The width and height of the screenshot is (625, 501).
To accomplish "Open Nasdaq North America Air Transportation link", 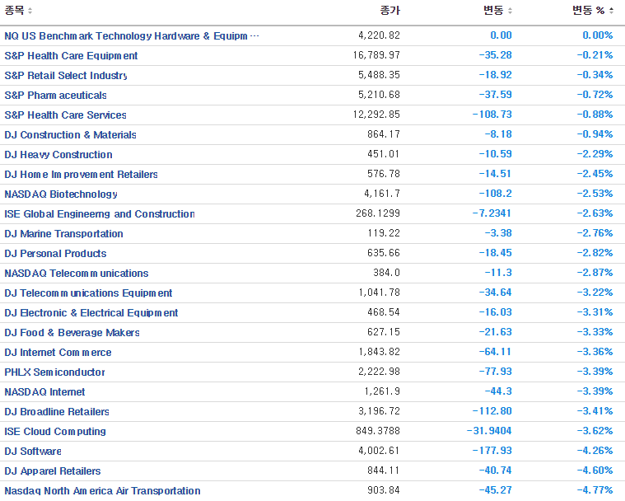I will pos(102,490).
